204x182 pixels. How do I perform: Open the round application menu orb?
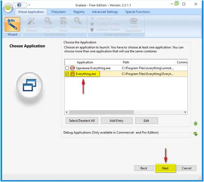[x=8, y=8]
